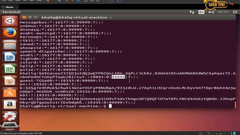Open LibreOffice Writer from the launcher
Image resolution: width=240 pixels, height=135 pixels.
10,57
